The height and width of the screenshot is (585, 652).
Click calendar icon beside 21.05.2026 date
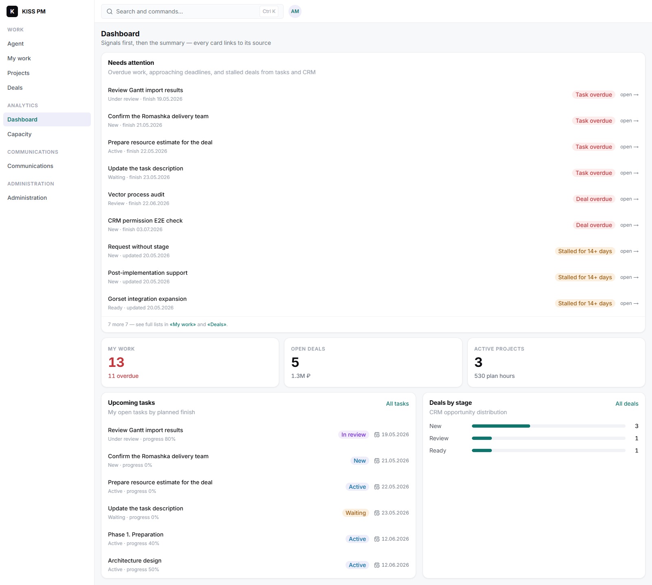coord(377,461)
